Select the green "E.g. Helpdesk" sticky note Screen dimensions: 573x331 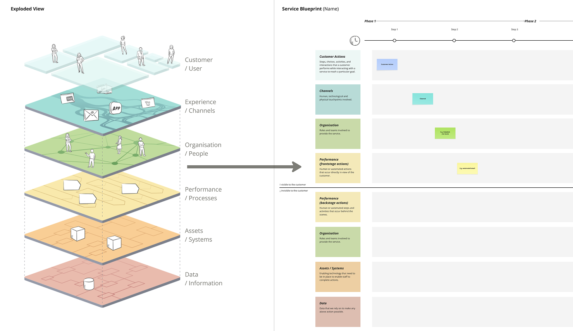coord(445,133)
